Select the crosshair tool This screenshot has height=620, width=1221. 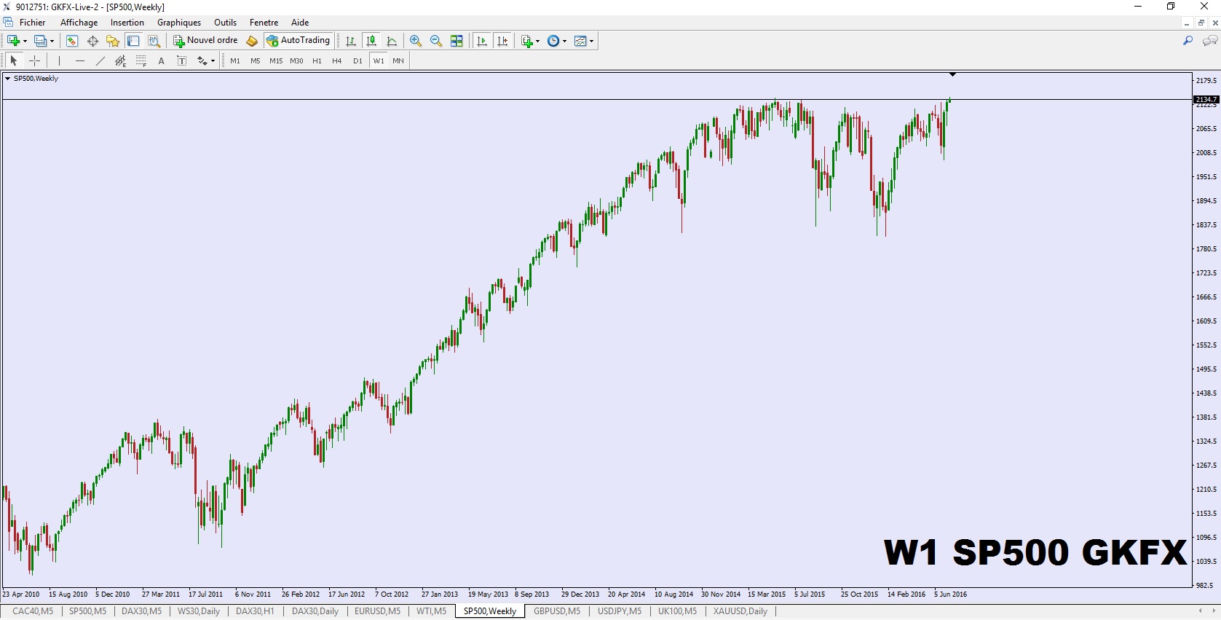(x=34, y=61)
